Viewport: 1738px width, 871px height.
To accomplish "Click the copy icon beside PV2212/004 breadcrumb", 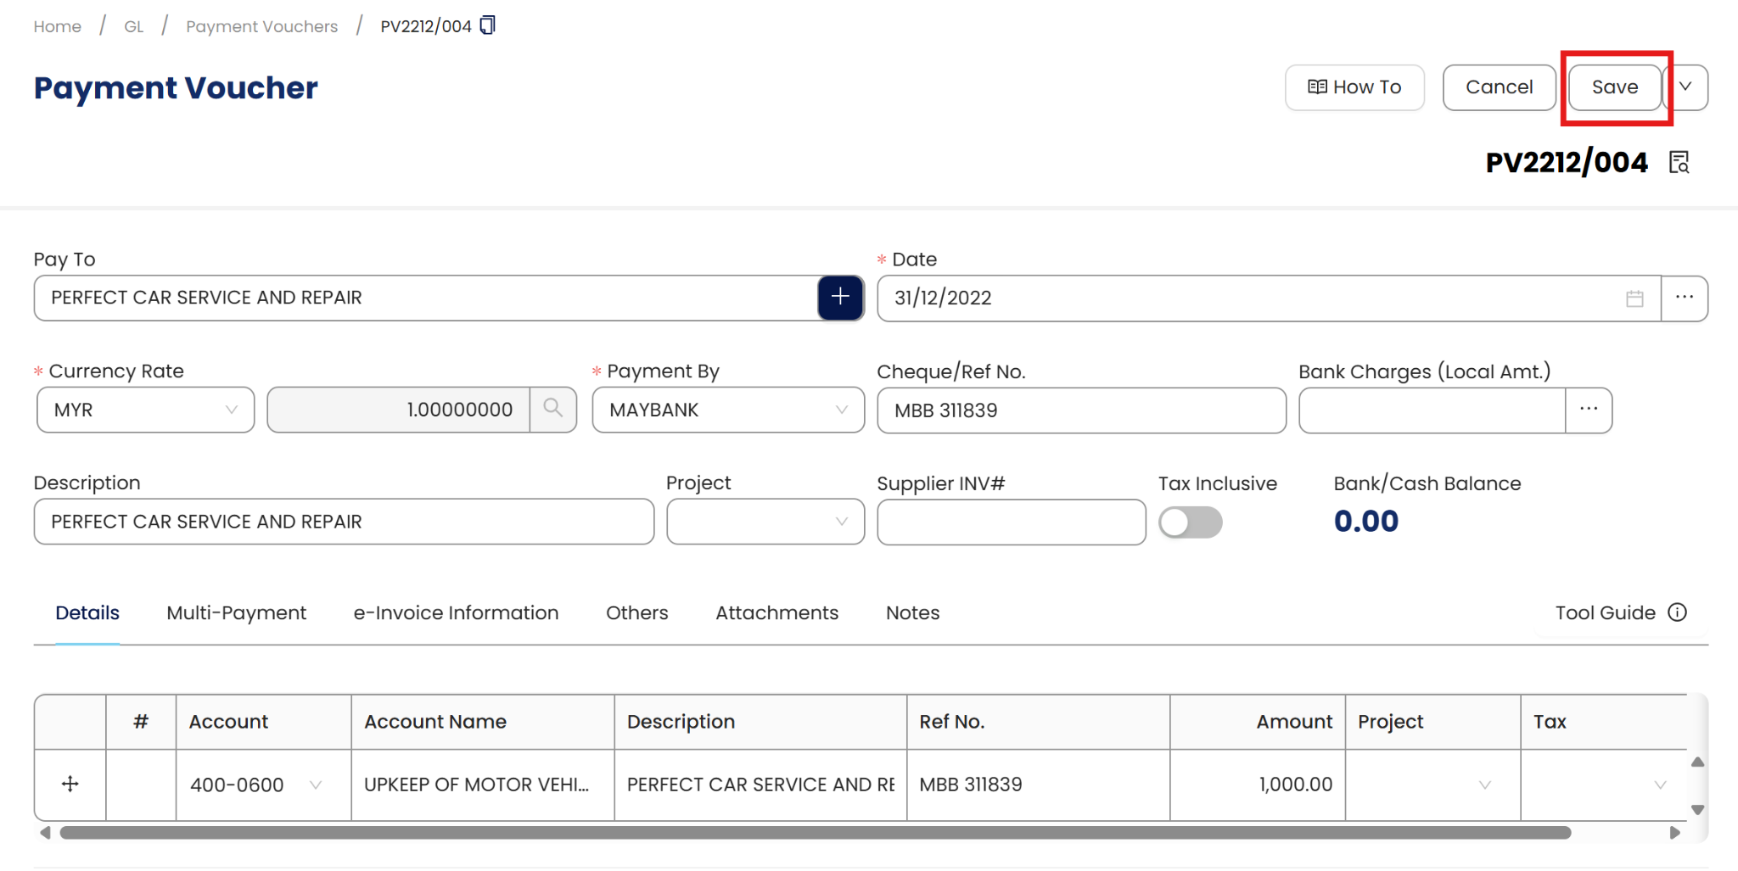I will (487, 25).
